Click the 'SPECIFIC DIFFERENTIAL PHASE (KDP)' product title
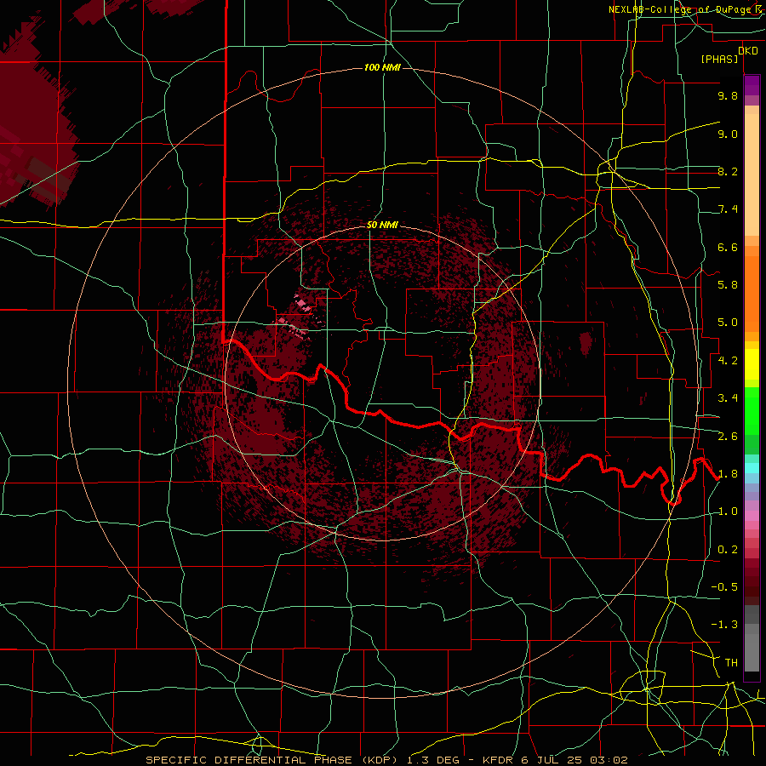 point(272,760)
